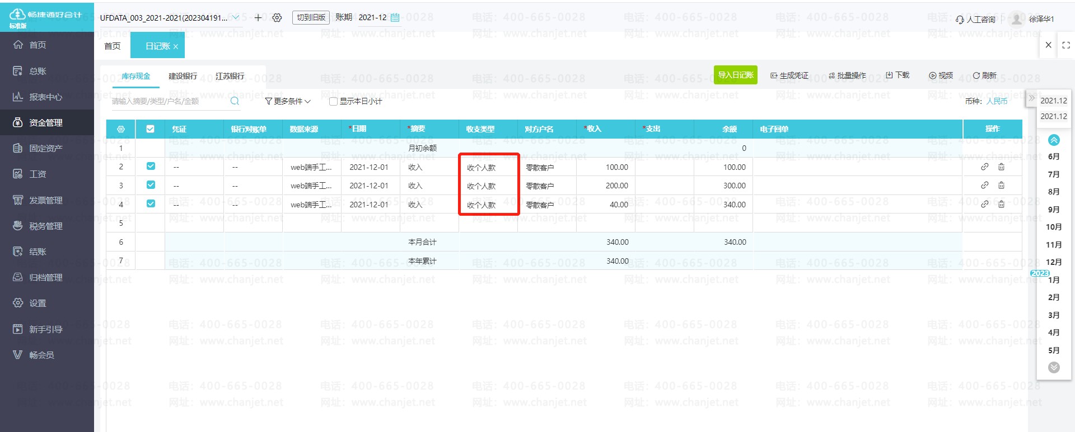Open the UFDATA account set dropdown
Image resolution: width=1075 pixels, height=432 pixels.
pos(236,18)
